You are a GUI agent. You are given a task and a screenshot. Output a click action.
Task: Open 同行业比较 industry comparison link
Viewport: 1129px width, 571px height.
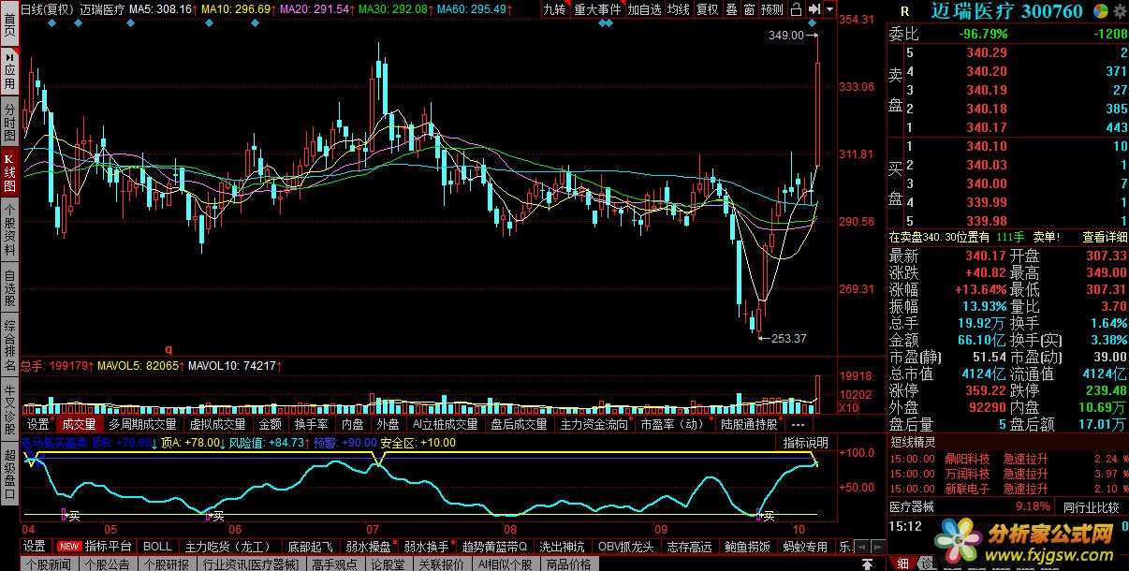tap(1091, 507)
